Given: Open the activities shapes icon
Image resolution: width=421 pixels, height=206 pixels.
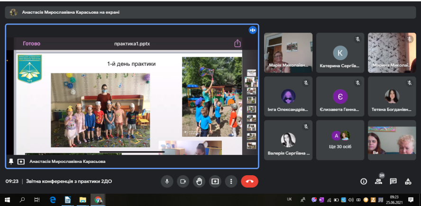Looking at the screenshot, I should coord(408,181).
